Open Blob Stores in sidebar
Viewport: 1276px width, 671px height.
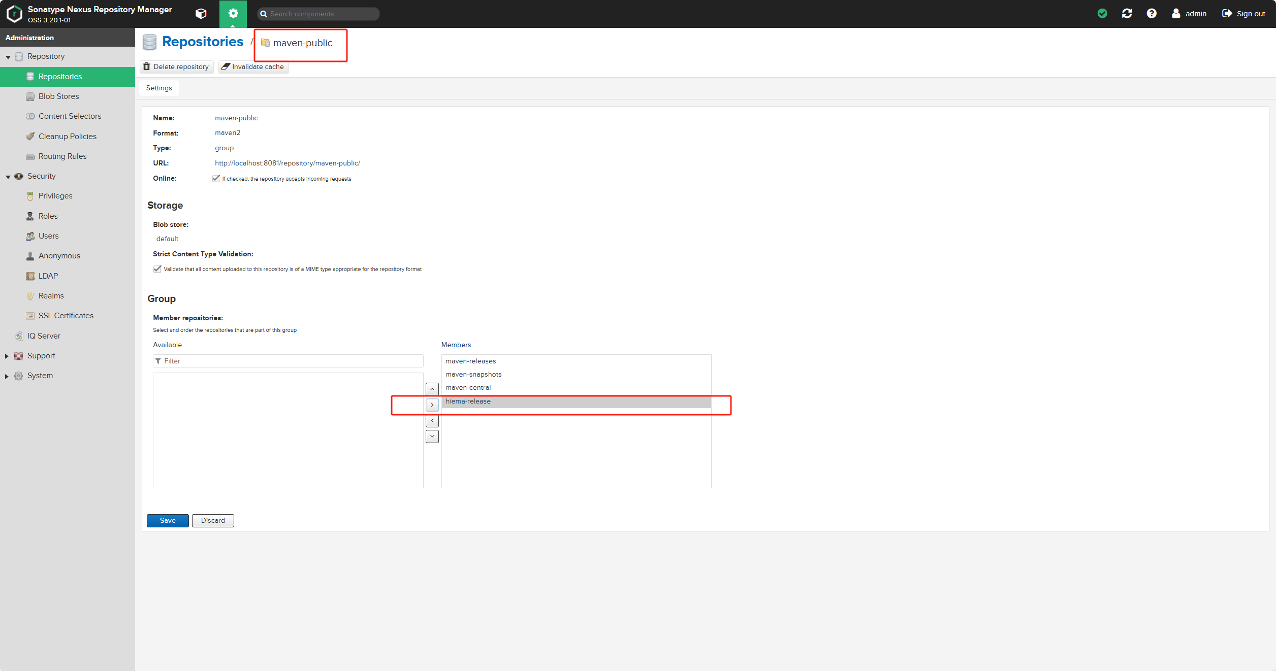click(68, 96)
